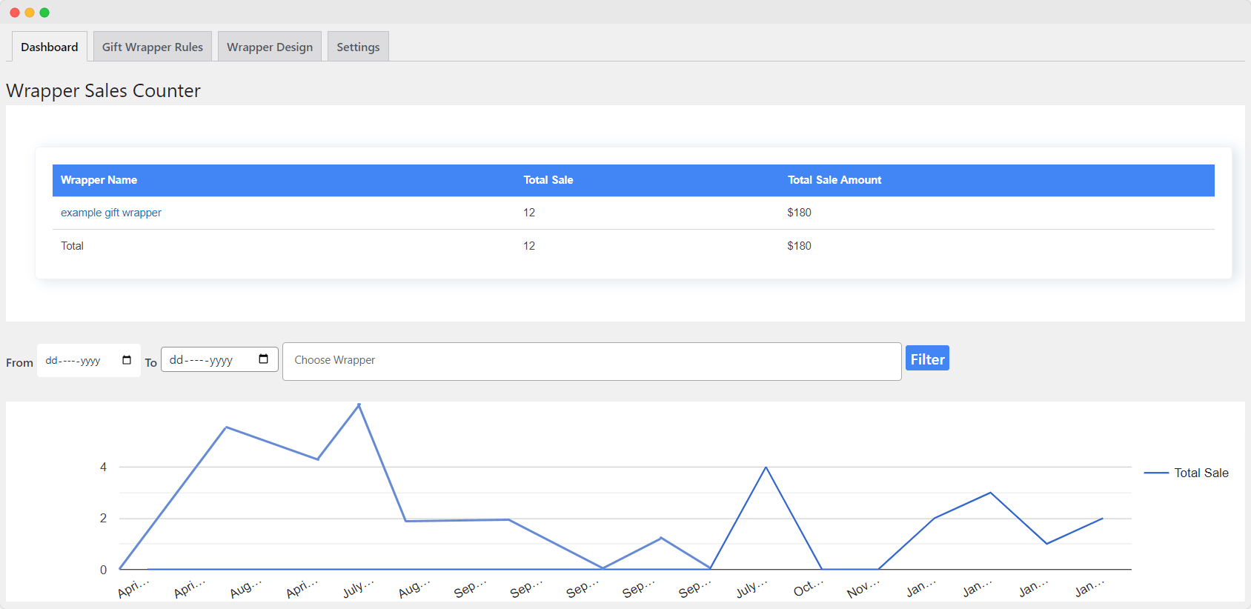1251x609 pixels.
Task: Open the calendar picker in From date field
Action: click(127, 360)
